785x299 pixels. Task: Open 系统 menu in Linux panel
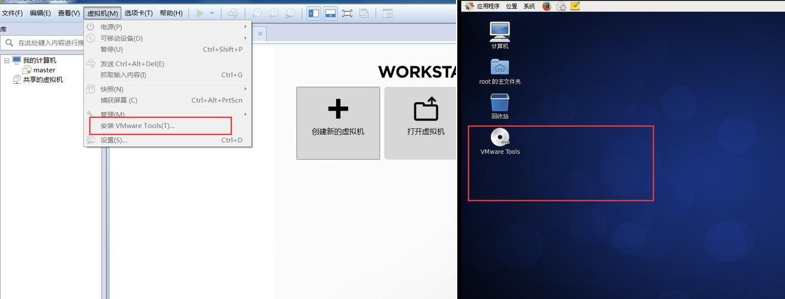[529, 6]
